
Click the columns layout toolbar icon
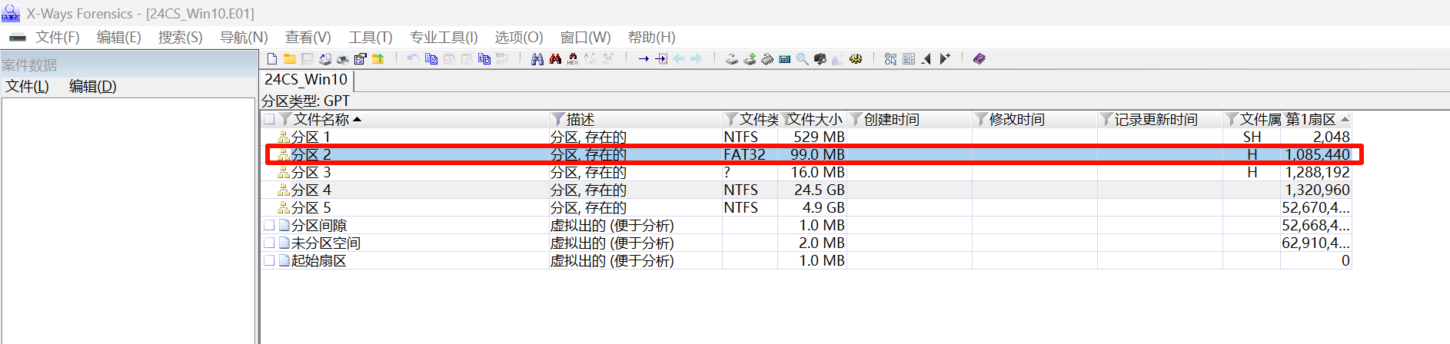[x=908, y=59]
